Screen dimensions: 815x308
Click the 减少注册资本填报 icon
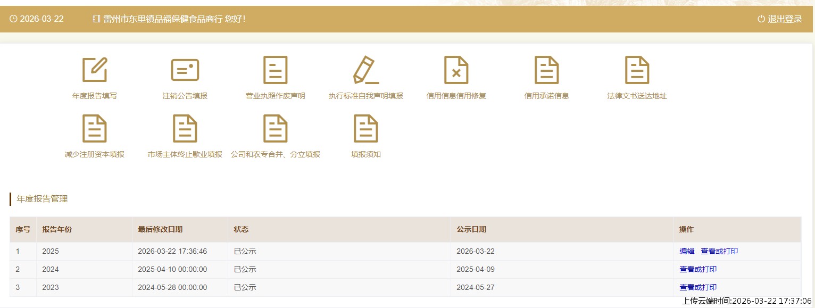pos(95,129)
